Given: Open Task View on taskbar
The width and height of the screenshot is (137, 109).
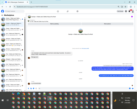Looking at the screenshot, I should [x=8, y=100].
